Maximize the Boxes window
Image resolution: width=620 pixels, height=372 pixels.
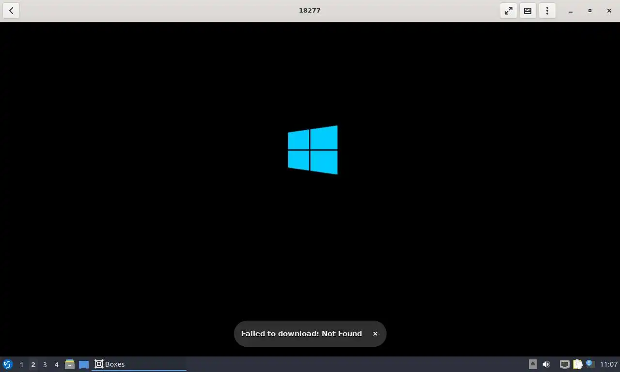point(590,11)
